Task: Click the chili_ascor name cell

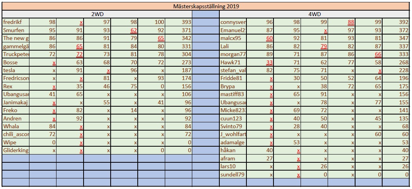Action: [x=16, y=135]
